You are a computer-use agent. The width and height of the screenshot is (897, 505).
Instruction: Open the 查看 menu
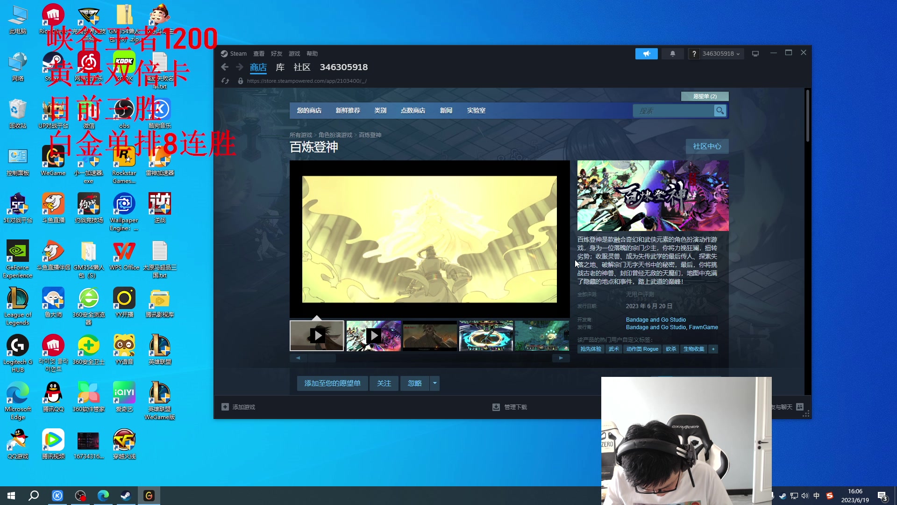(x=259, y=54)
